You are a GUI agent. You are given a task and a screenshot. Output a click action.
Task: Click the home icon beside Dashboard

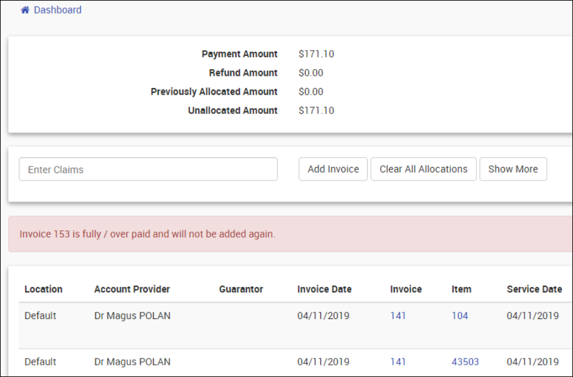click(25, 10)
